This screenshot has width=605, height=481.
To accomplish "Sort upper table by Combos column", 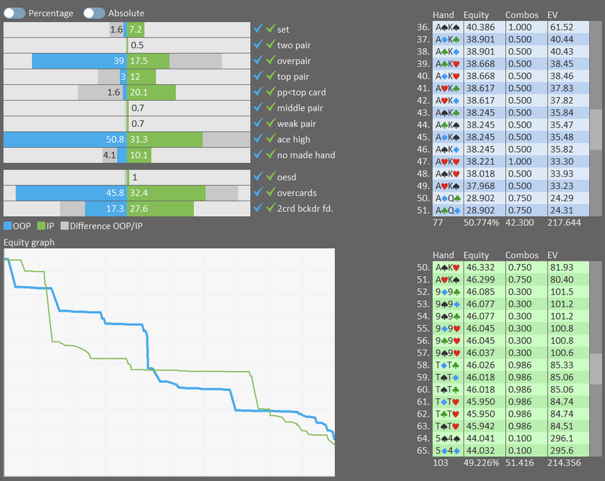I will tap(521, 15).
